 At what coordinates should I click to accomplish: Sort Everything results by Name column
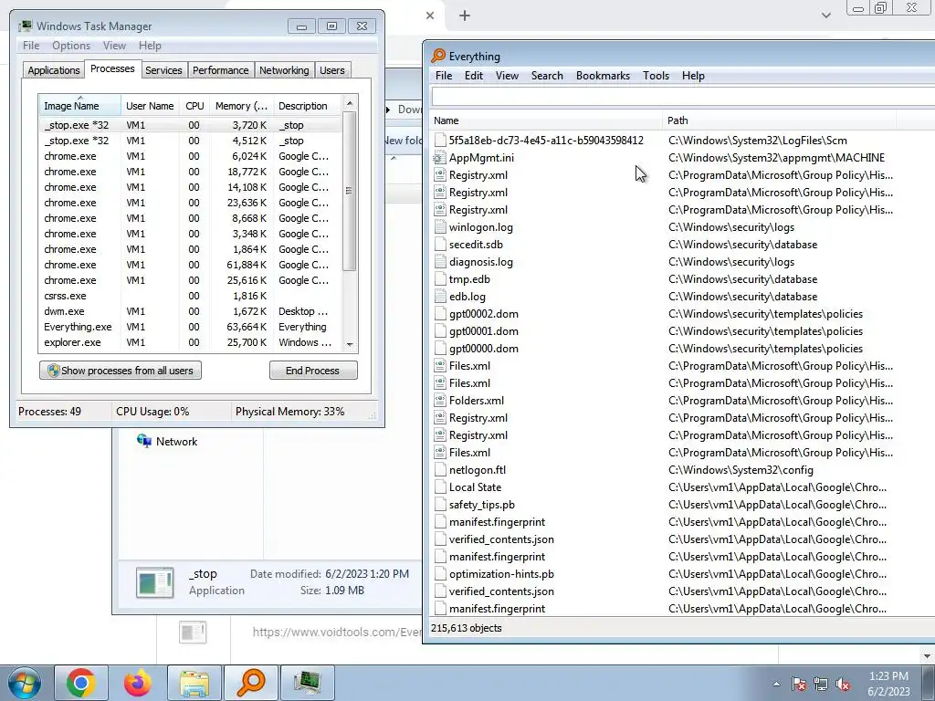tap(546, 120)
